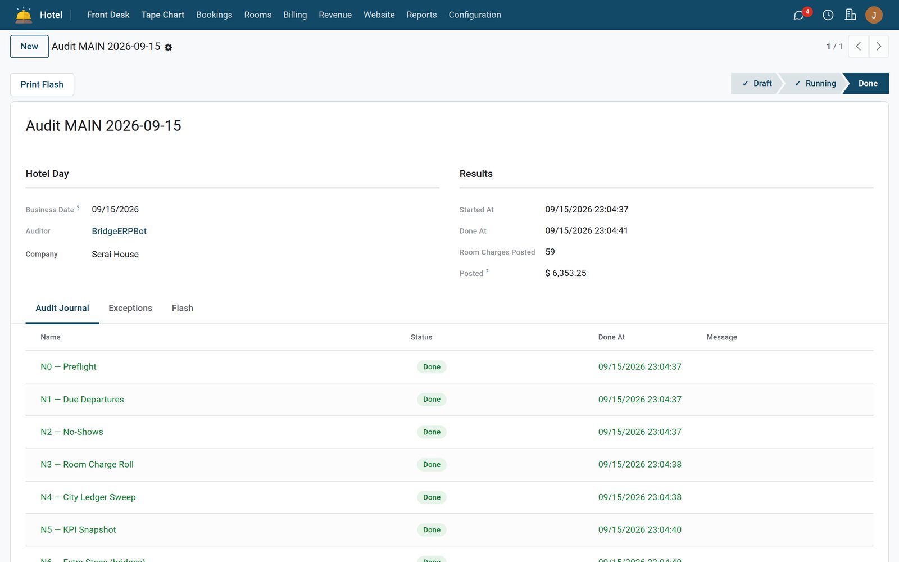Click the Business Date help question mark
This screenshot has height=562, width=899.
[x=78, y=207]
